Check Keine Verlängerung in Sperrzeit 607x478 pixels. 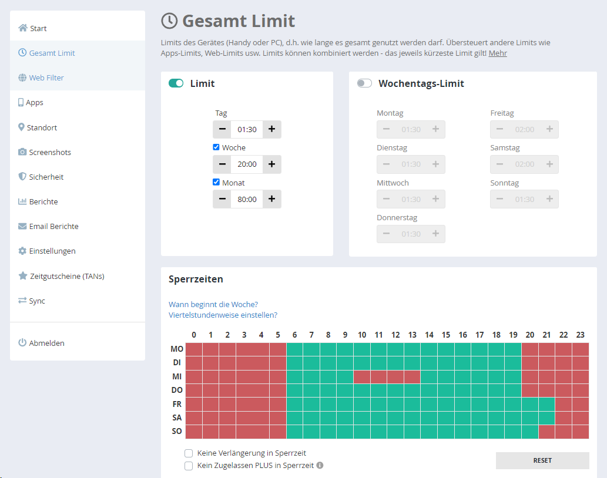point(189,453)
